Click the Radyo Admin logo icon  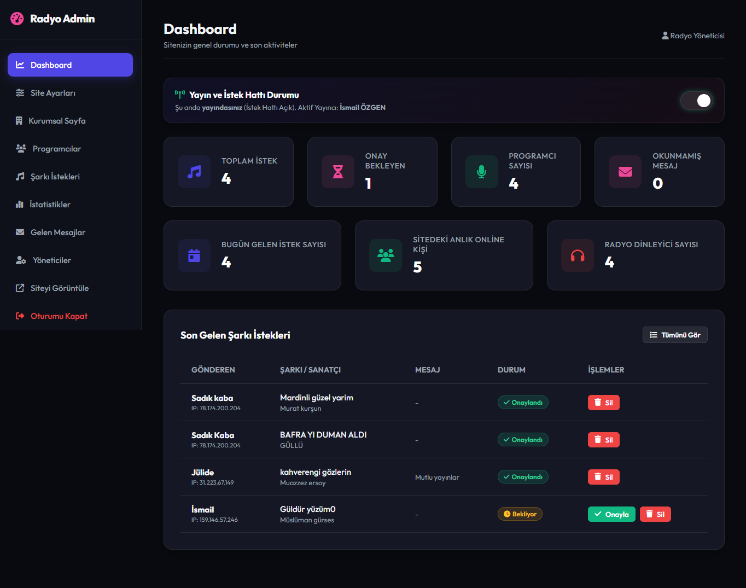(x=17, y=19)
